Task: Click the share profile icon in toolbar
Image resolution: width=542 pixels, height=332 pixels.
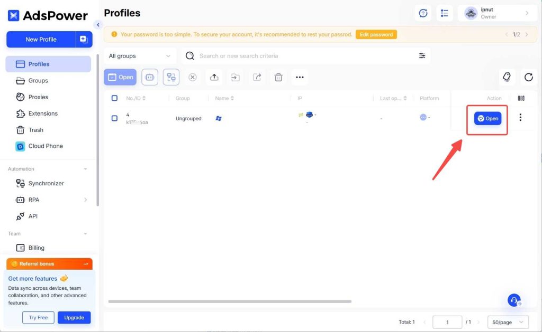Action: coord(257,77)
